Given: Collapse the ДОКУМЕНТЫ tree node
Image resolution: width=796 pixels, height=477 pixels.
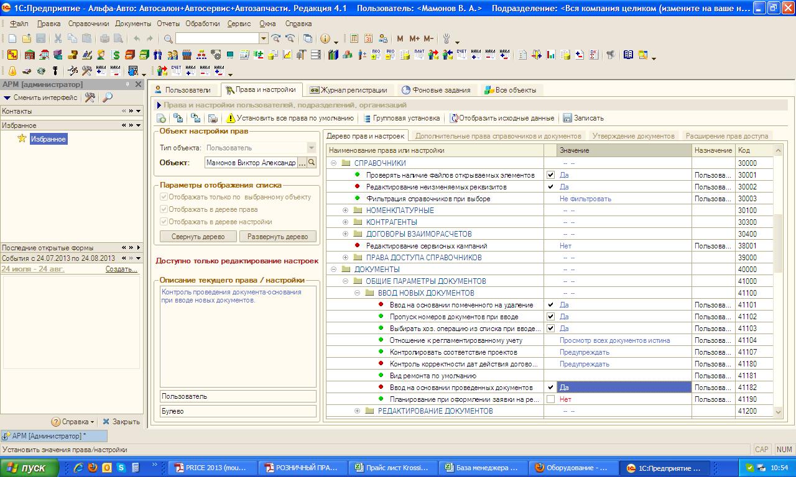Looking at the screenshot, I should tap(333, 270).
